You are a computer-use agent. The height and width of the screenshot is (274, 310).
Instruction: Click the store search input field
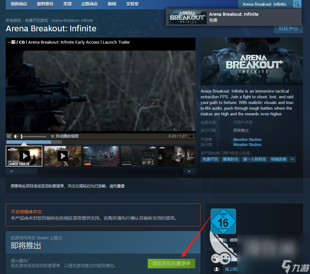(x=265, y=4)
